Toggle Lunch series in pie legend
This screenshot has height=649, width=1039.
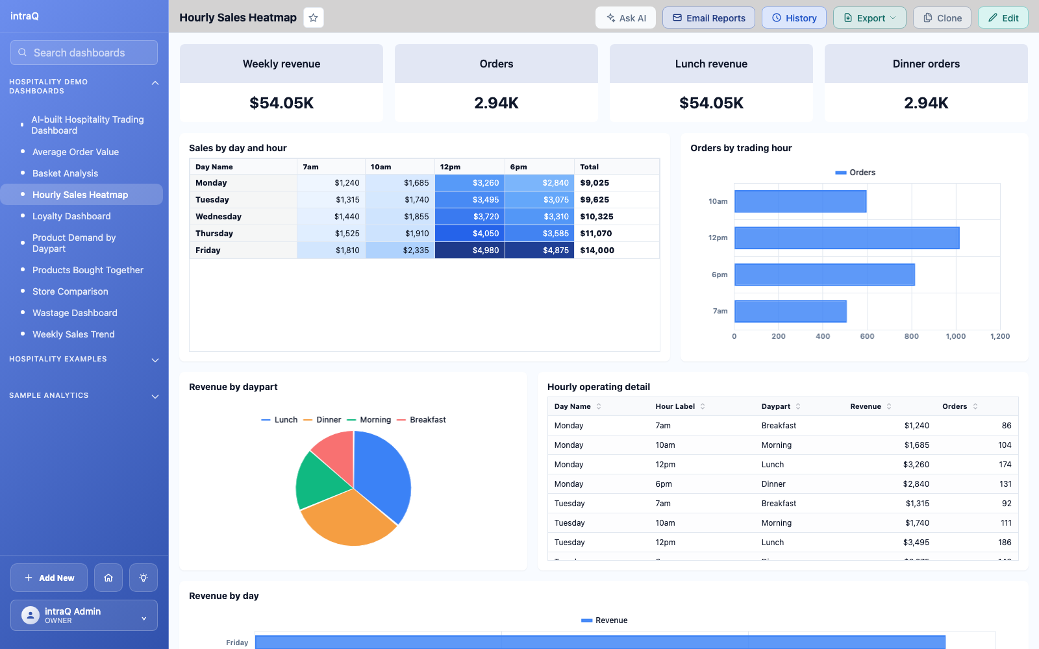pyautogui.click(x=279, y=420)
